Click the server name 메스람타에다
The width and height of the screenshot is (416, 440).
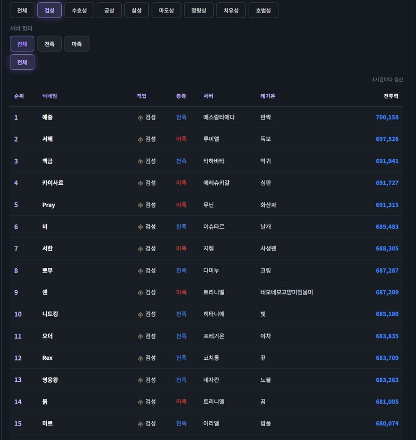(x=219, y=118)
